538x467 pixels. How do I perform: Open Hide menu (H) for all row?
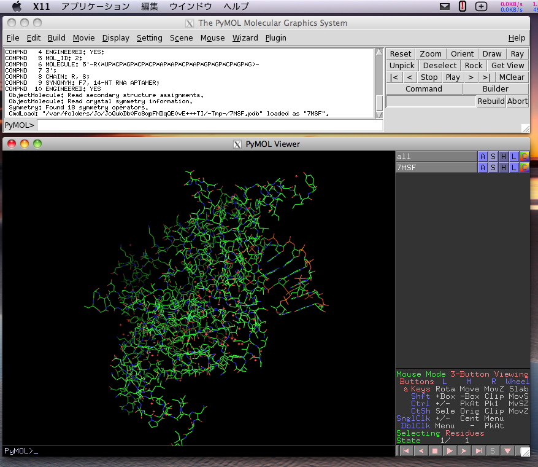[504, 156]
